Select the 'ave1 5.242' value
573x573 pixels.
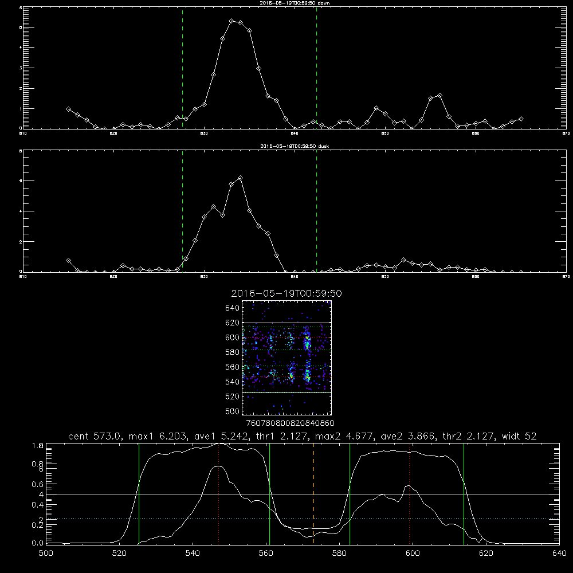pos(221,436)
